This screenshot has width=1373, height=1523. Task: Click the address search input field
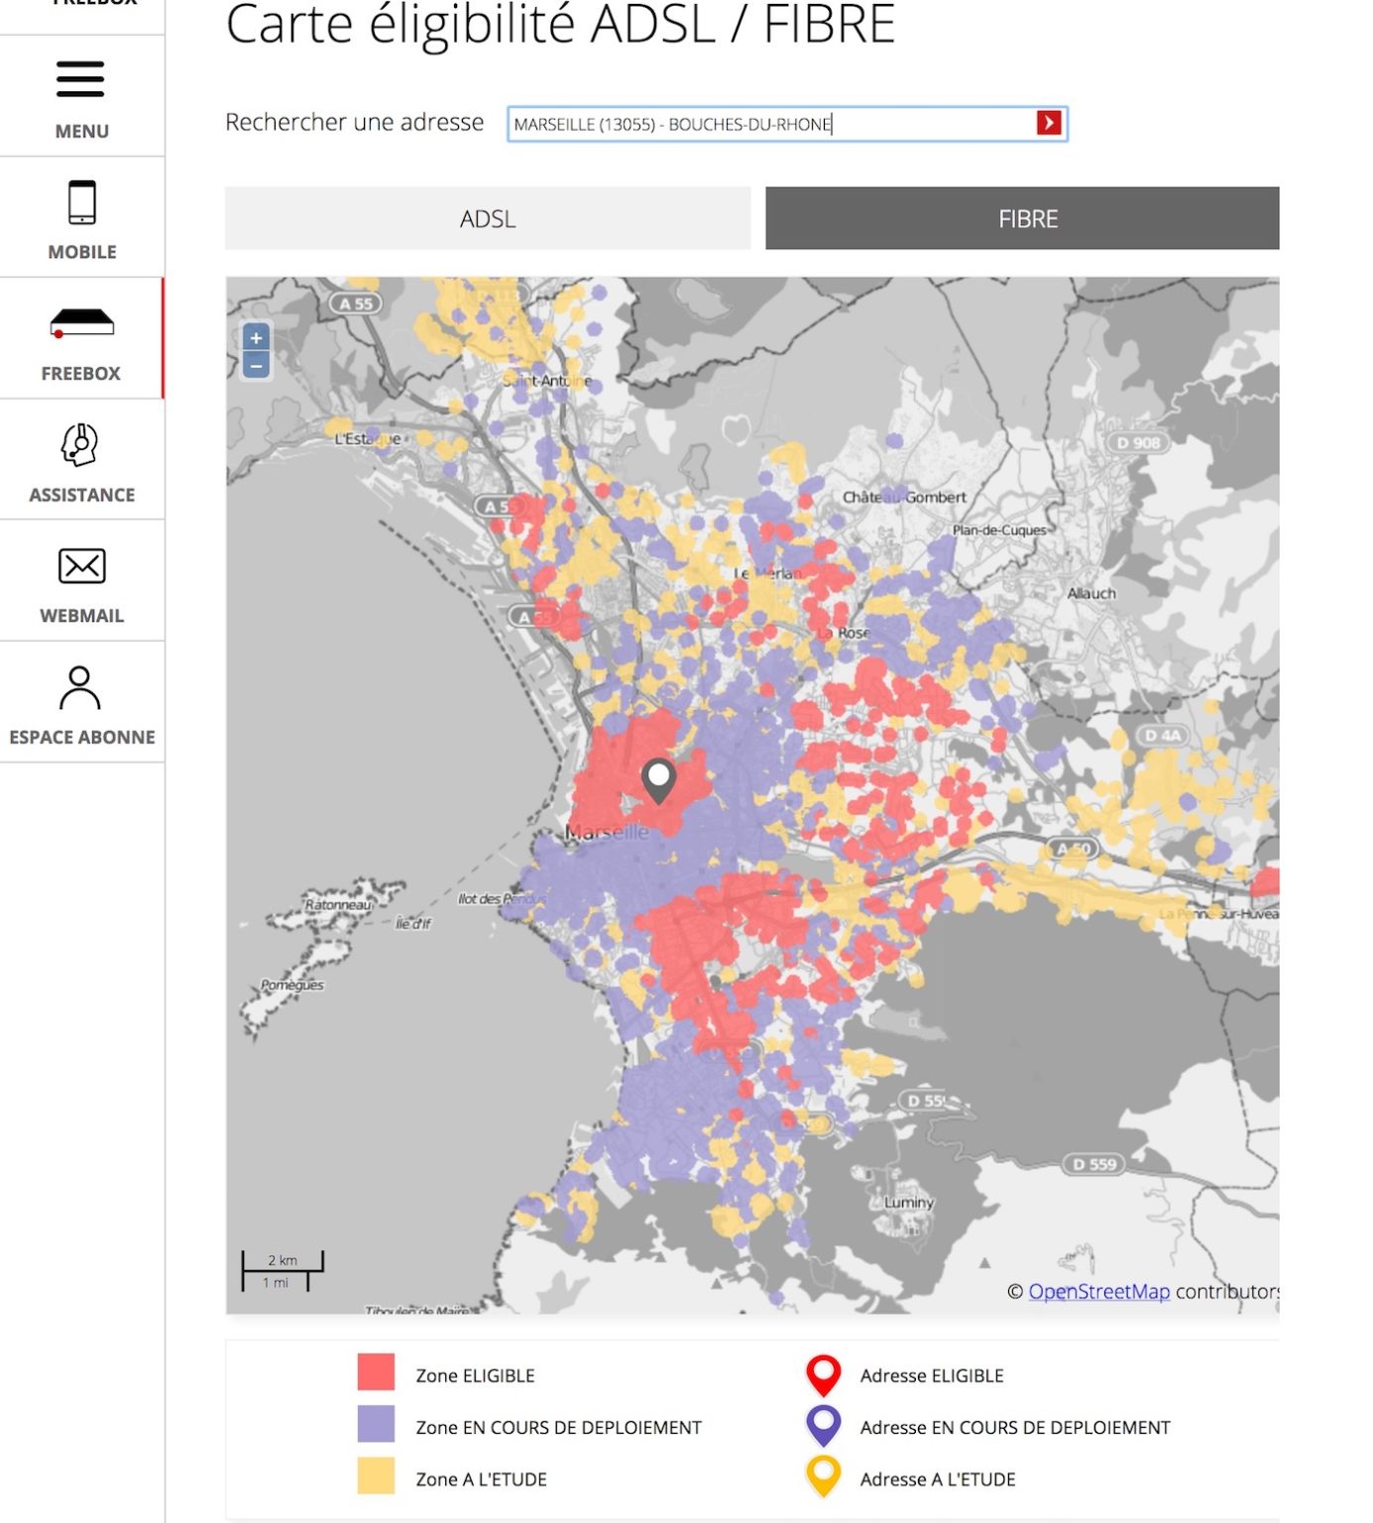pos(768,124)
